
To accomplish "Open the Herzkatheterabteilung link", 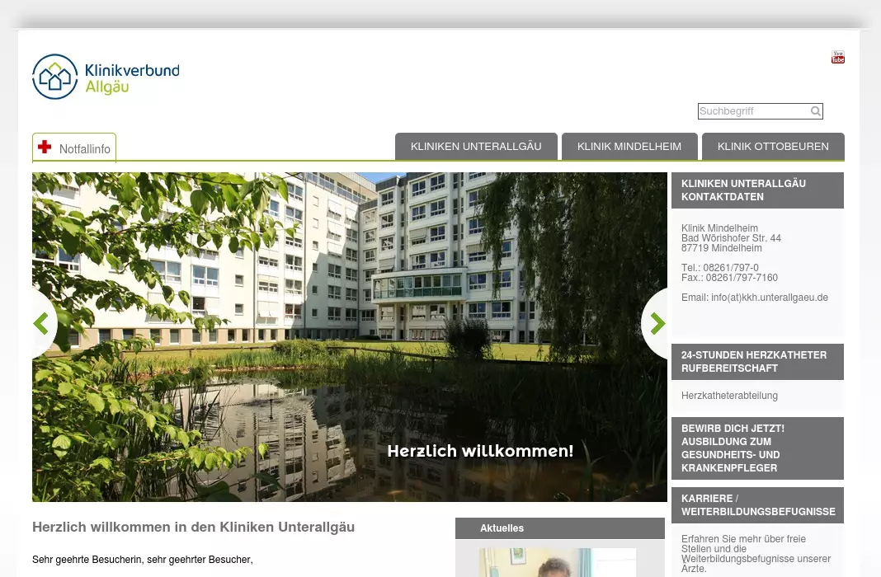I will point(729,396).
